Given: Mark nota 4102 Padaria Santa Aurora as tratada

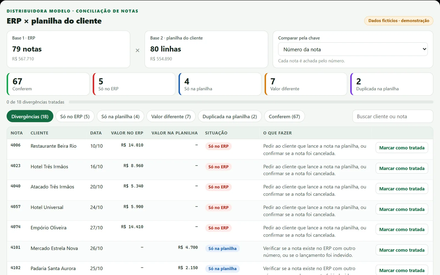Looking at the screenshot, I should (402, 270).
